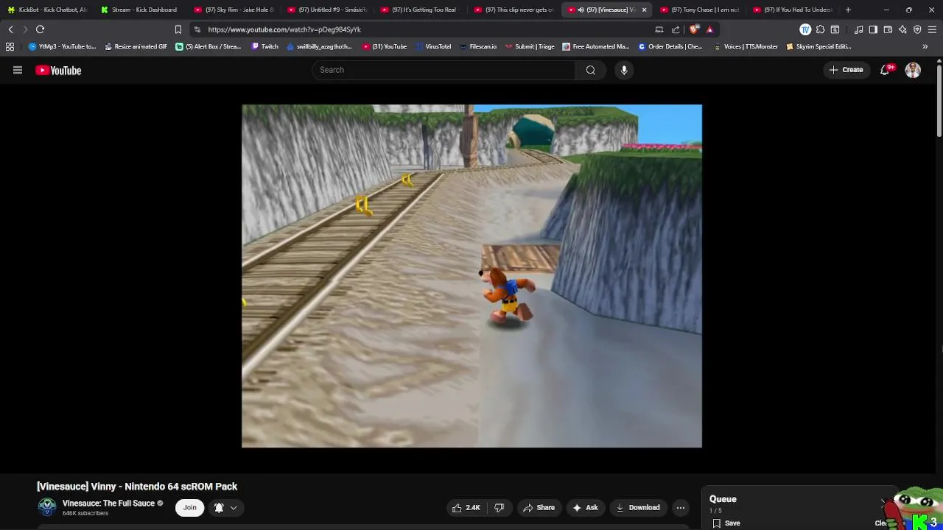Click the address bar URL
943x530 pixels.
(284, 29)
